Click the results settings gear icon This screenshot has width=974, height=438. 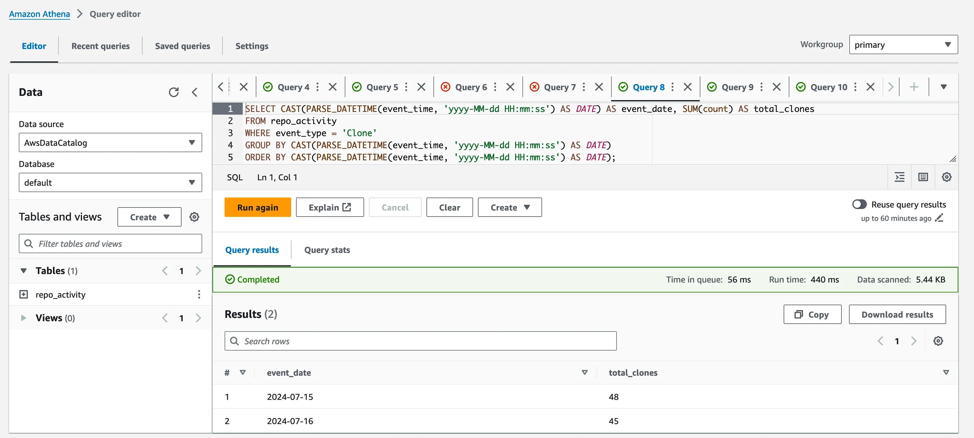[938, 341]
